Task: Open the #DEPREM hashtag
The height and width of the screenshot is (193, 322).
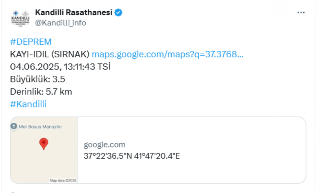Action: 30,42
